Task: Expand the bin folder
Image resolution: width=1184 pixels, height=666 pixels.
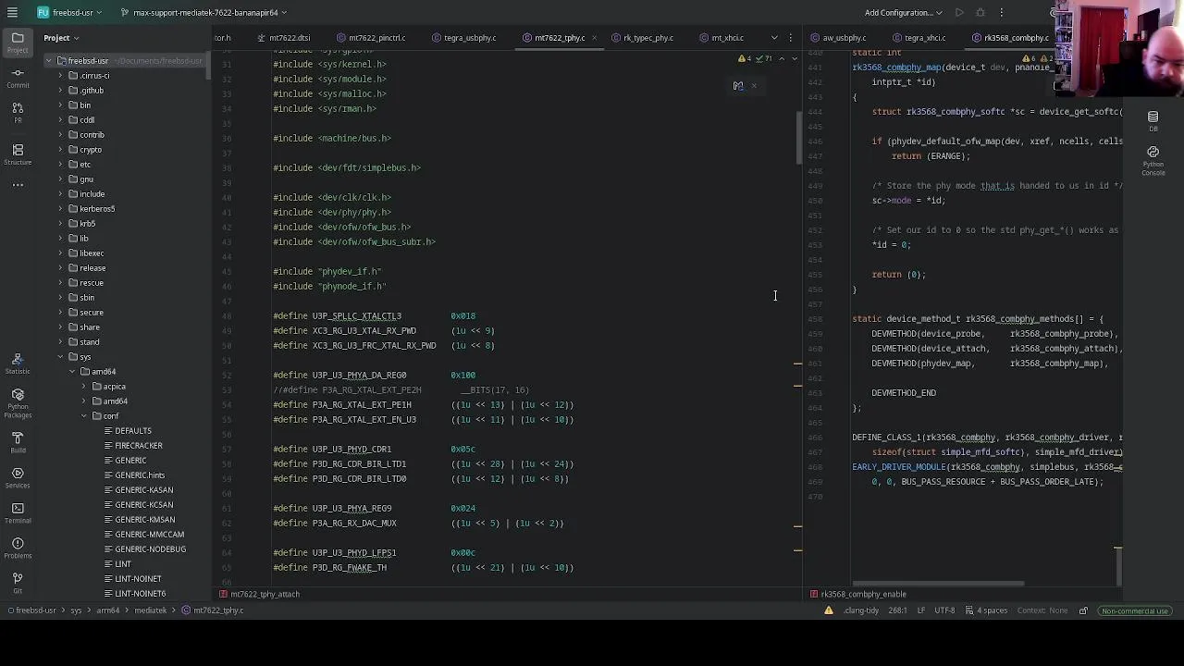Action: 60,105
